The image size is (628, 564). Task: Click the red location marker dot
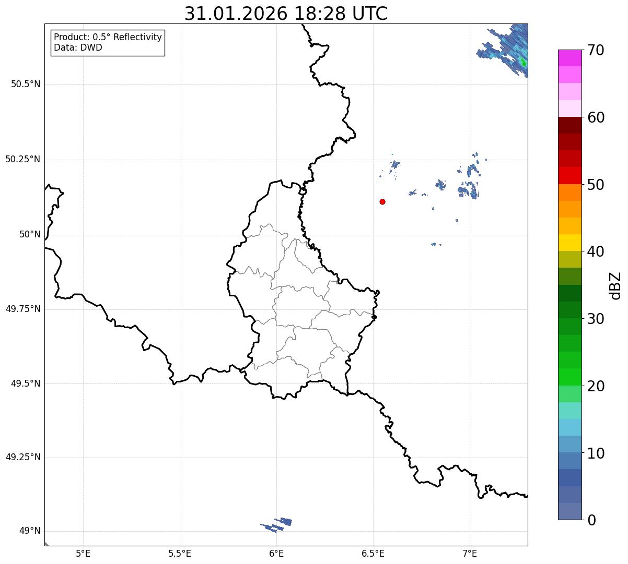point(382,201)
